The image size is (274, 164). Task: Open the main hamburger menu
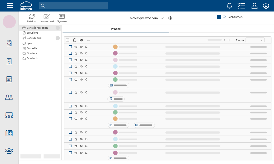tap(10, 5)
